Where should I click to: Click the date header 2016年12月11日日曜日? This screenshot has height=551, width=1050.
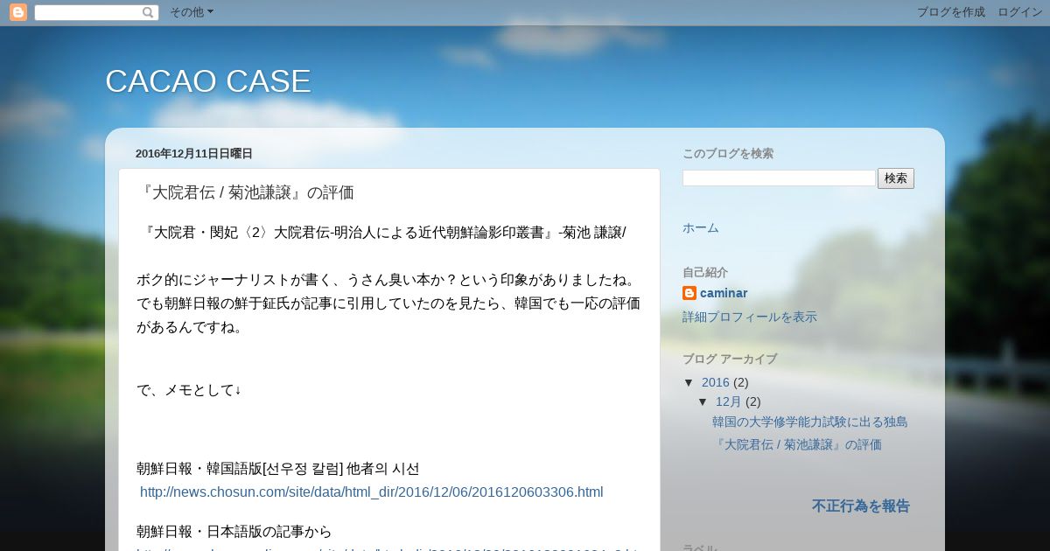click(194, 153)
